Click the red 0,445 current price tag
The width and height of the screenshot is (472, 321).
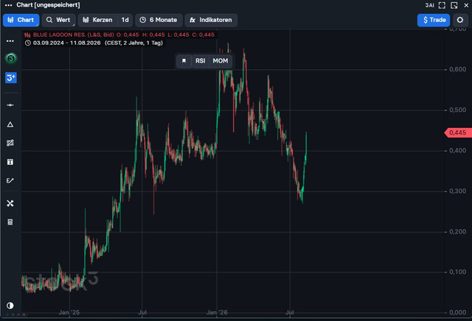(458, 133)
